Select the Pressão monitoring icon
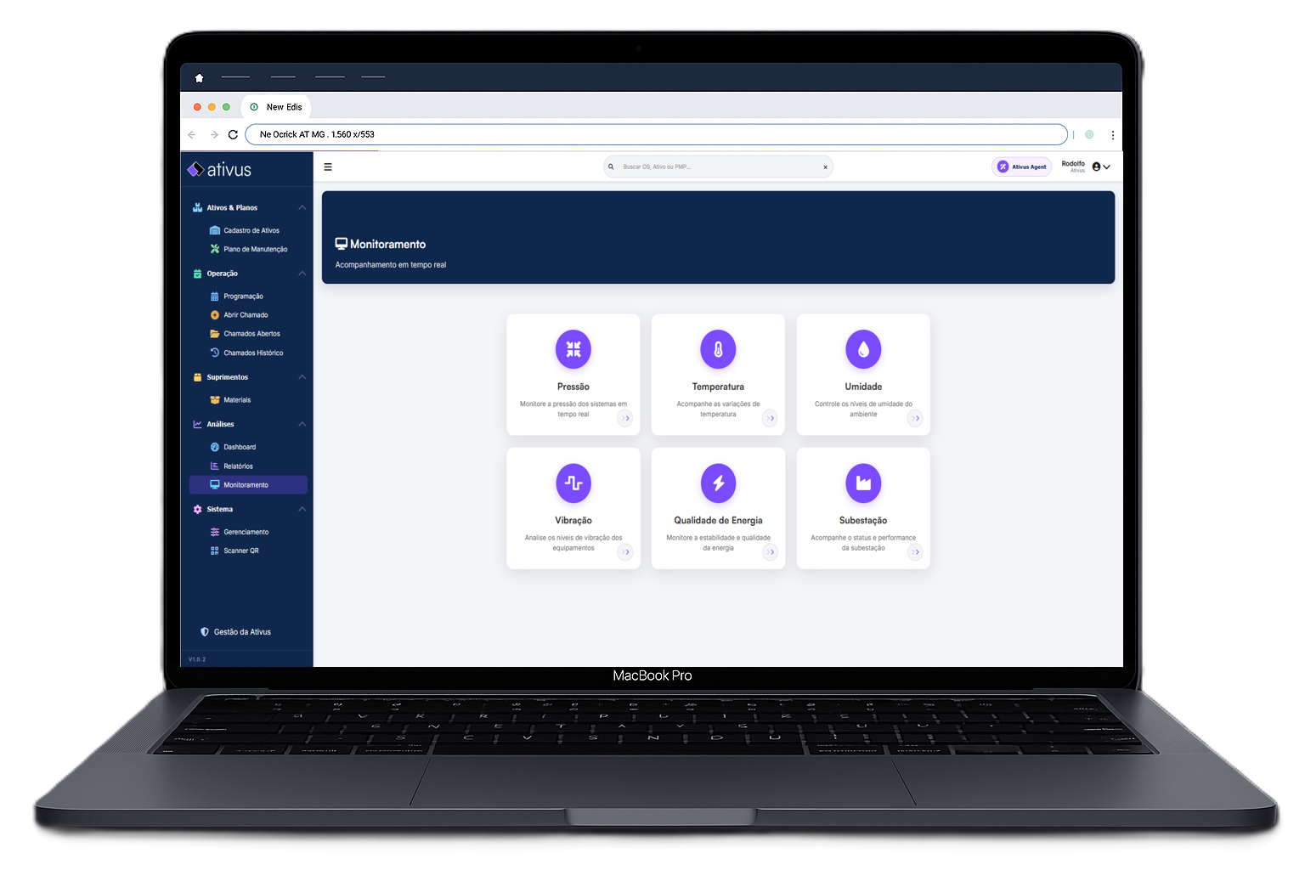 [x=573, y=349]
